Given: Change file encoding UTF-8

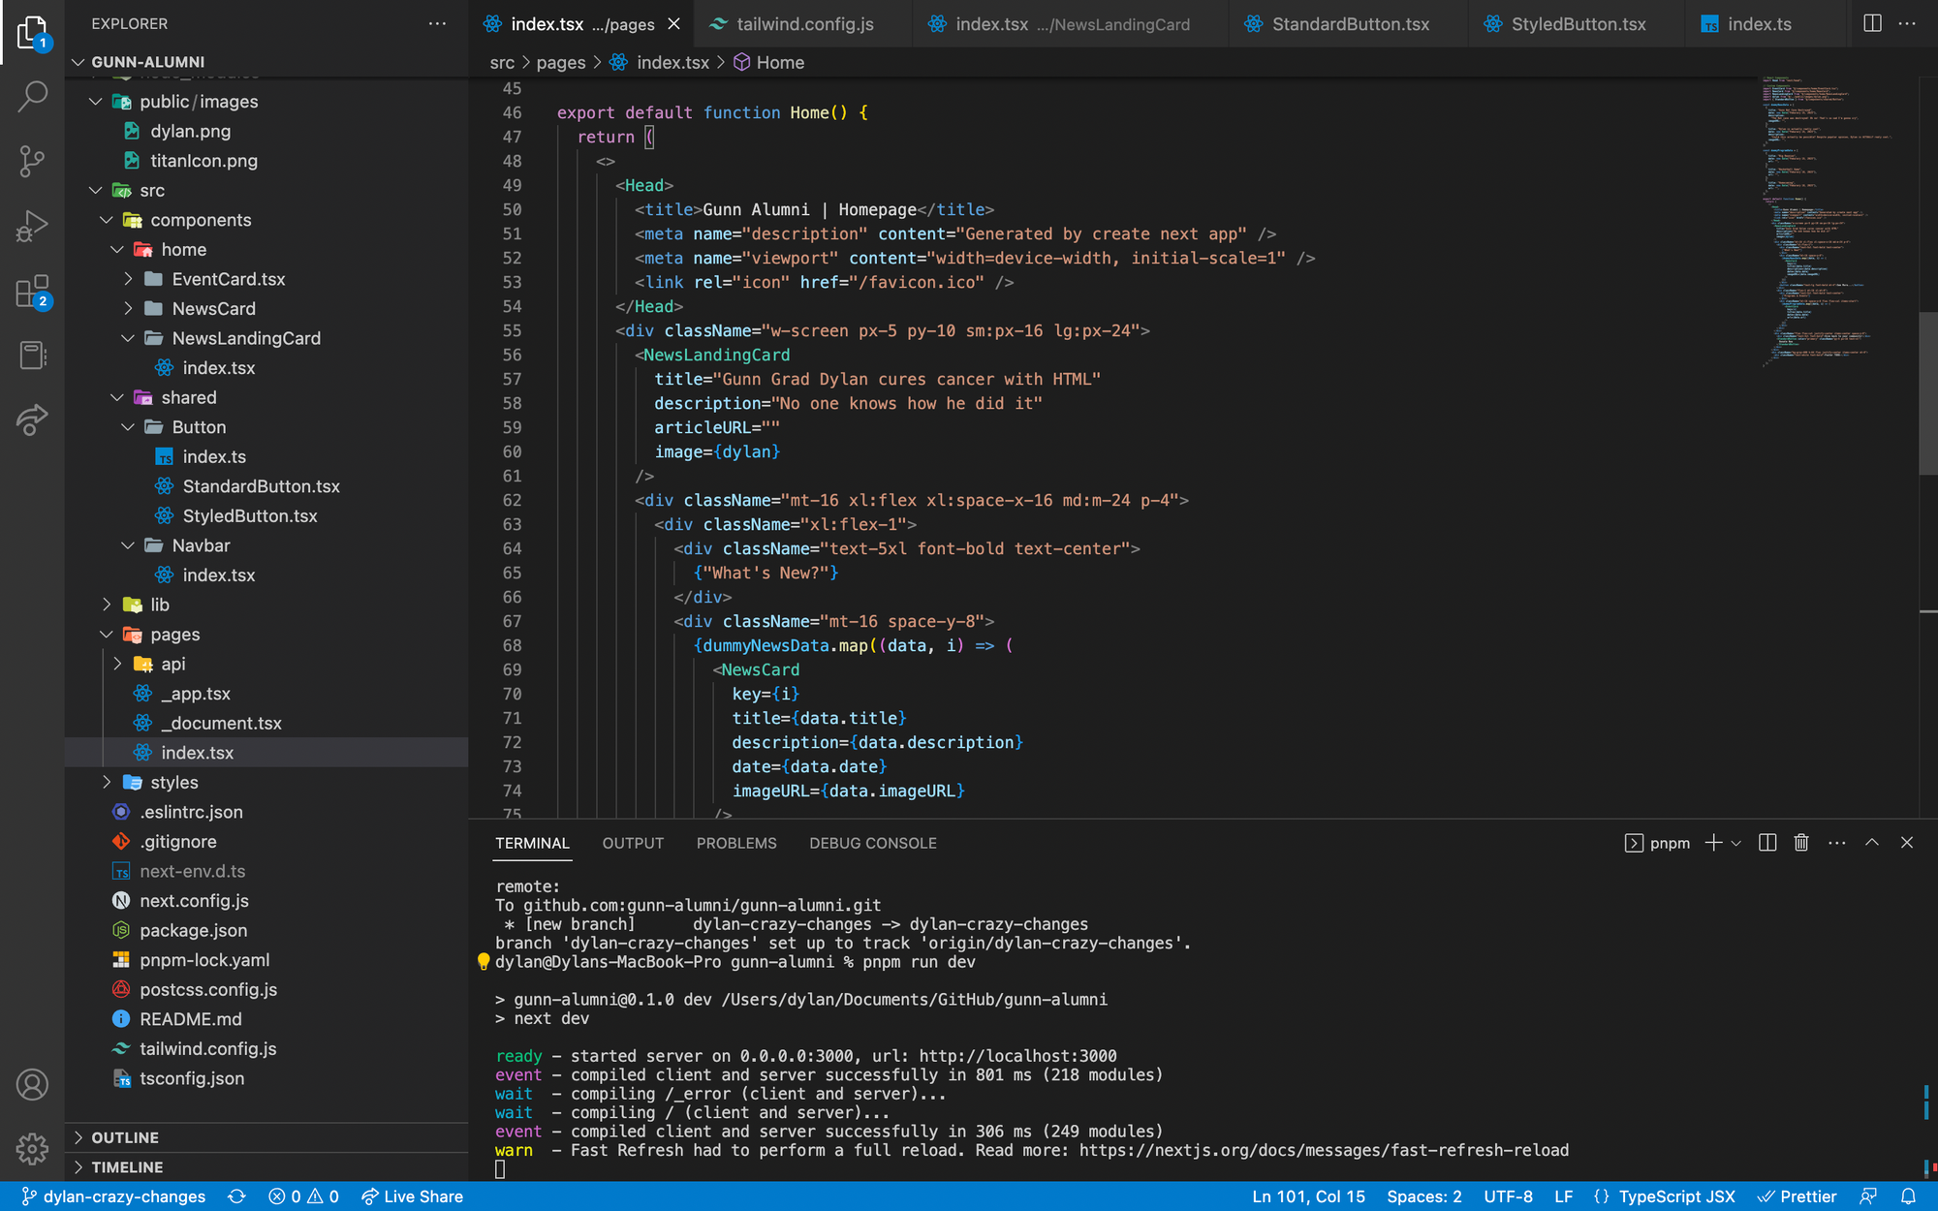Looking at the screenshot, I should coord(1508,1196).
